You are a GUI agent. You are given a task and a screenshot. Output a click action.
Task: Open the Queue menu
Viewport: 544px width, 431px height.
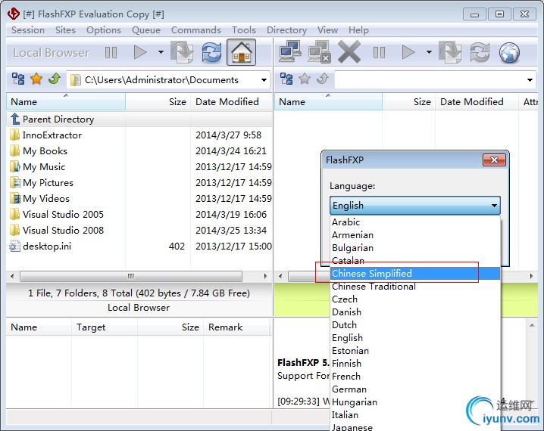(x=146, y=30)
